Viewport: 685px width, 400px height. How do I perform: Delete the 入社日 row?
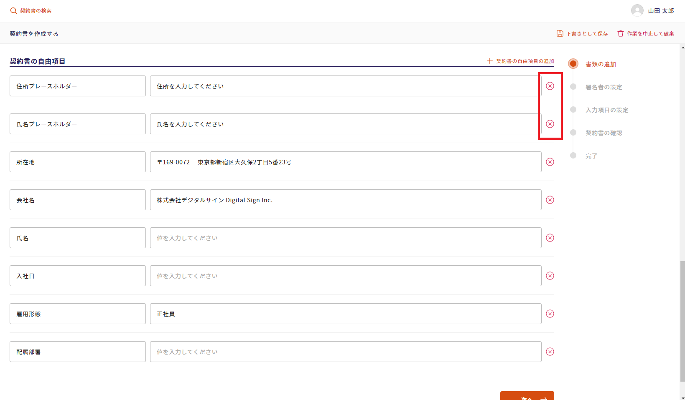550,276
